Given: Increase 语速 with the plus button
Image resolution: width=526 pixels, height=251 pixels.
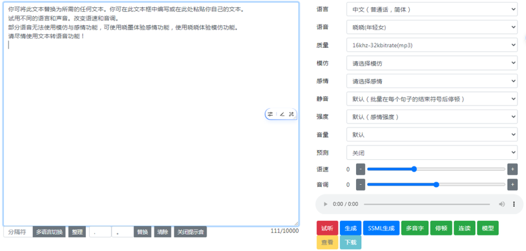Looking at the screenshot, I should (x=512, y=169).
